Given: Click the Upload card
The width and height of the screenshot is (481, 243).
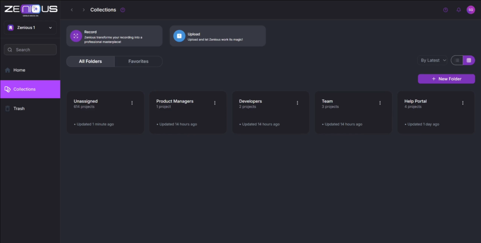Looking at the screenshot, I should click(x=218, y=36).
